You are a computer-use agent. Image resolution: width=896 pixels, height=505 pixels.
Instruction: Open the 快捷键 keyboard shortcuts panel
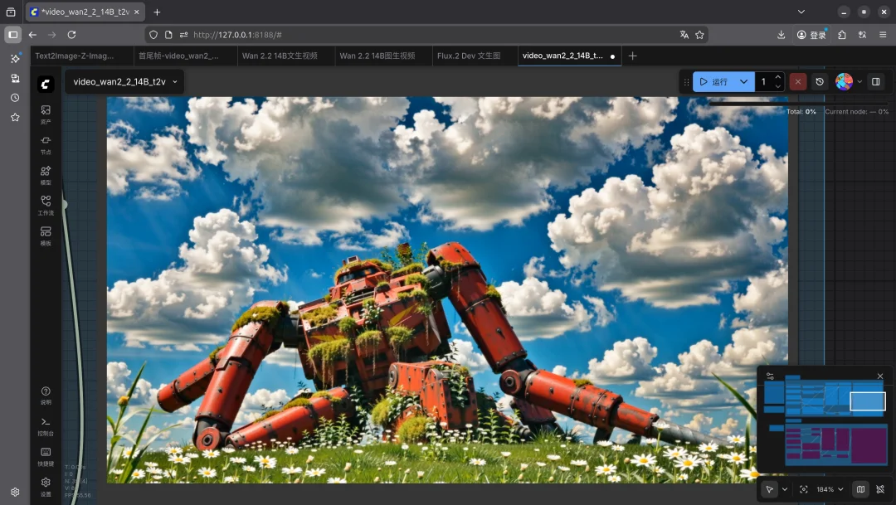46,456
